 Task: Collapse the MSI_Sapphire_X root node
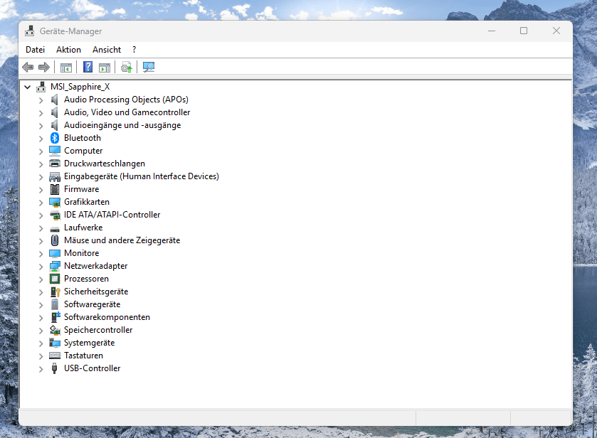(28, 87)
